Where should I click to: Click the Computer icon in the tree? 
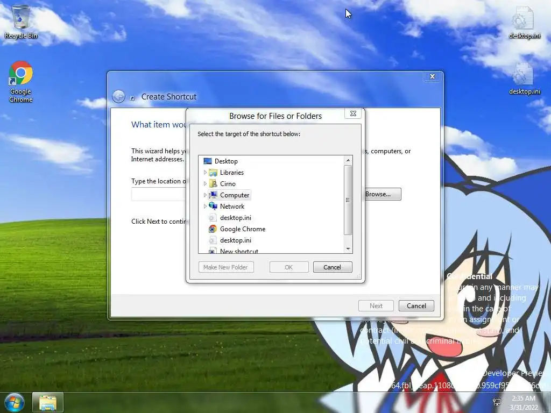213,195
